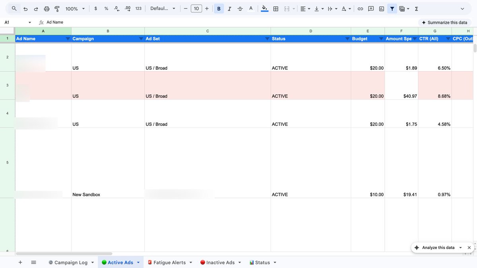Open the CTR (All) column filter

click(448, 39)
